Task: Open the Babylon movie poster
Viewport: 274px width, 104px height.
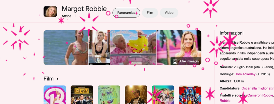Action: coord(136,95)
